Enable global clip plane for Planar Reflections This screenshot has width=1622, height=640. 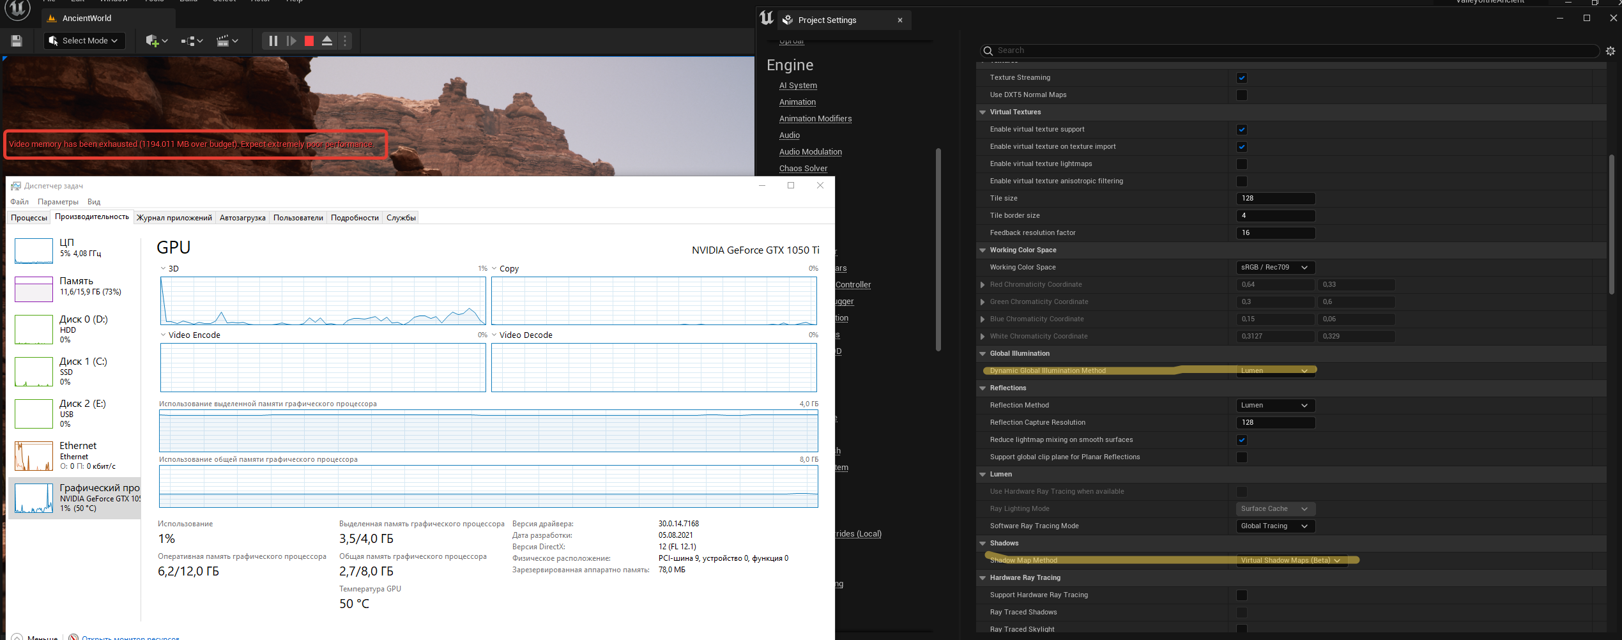(x=1242, y=457)
